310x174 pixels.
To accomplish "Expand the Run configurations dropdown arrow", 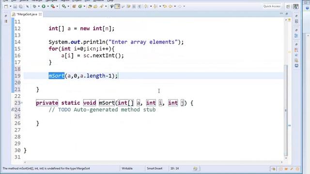I will pyautogui.click(x=48, y=6).
